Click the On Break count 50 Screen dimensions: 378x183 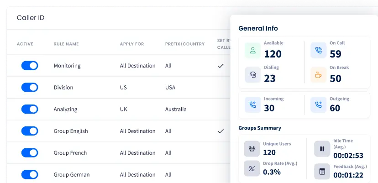coord(336,78)
